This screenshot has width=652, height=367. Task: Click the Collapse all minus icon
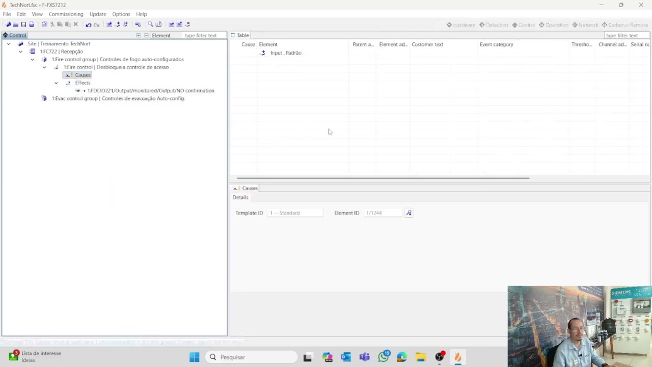(x=146, y=35)
